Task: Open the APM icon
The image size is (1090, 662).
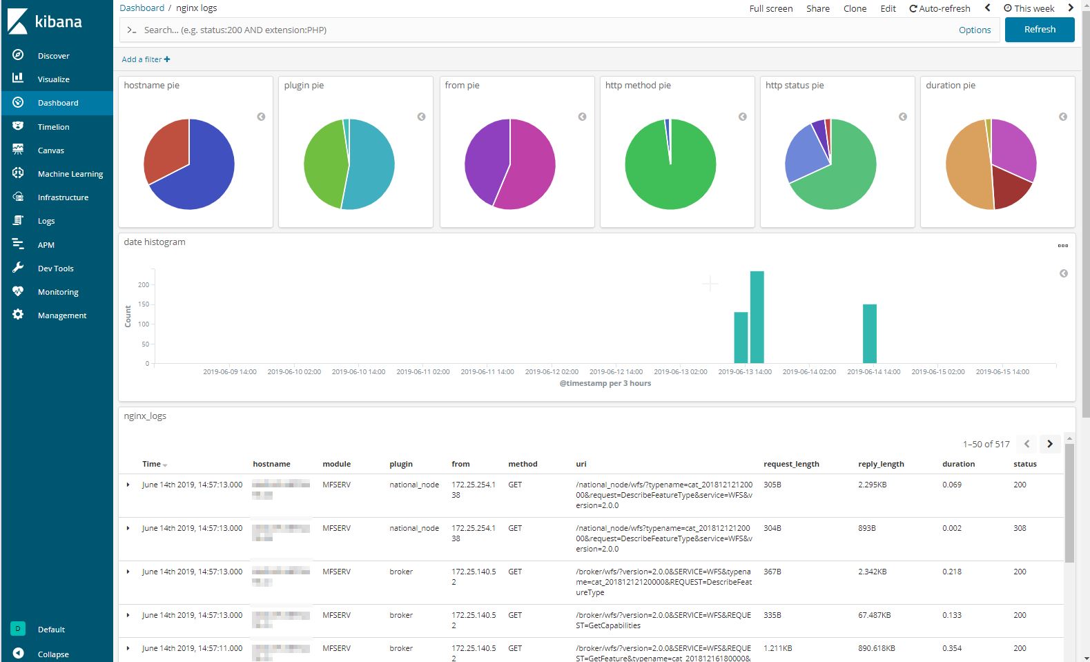Action: click(x=18, y=244)
